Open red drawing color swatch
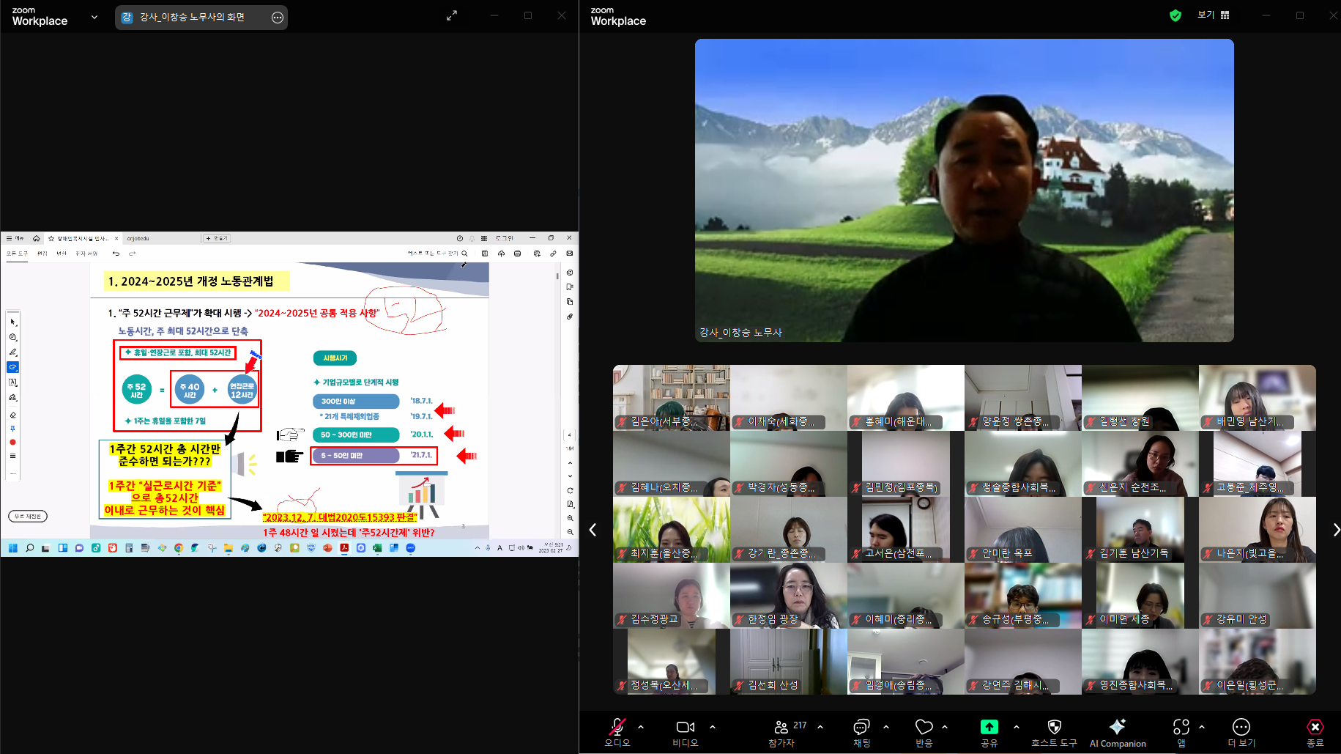 click(x=12, y=443)
